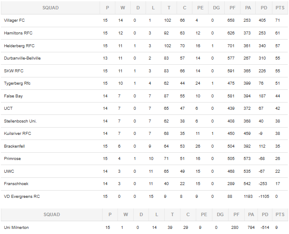Screen dimensions: 289x234
Task: Open the Brackenfell squad entry
Action: point(14,146)
